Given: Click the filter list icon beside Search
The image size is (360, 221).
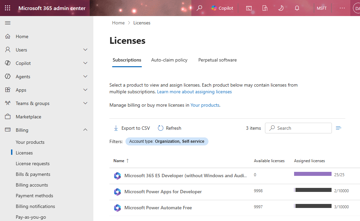Looking at the screenshot, I should tap(338, 128).
